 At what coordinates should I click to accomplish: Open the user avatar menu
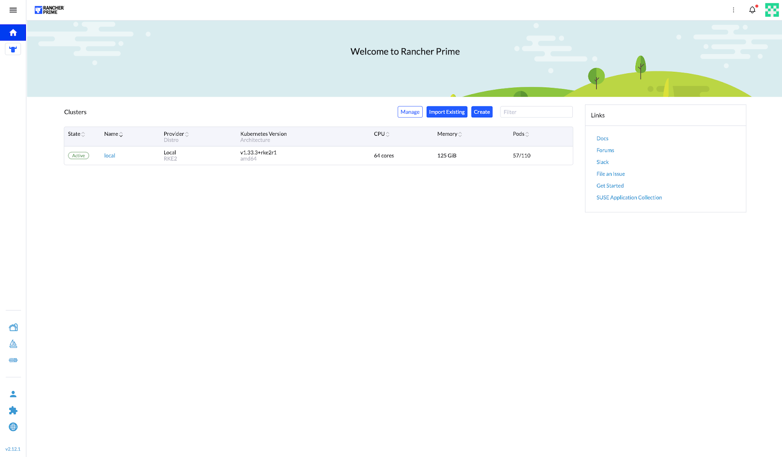(772, 10)
